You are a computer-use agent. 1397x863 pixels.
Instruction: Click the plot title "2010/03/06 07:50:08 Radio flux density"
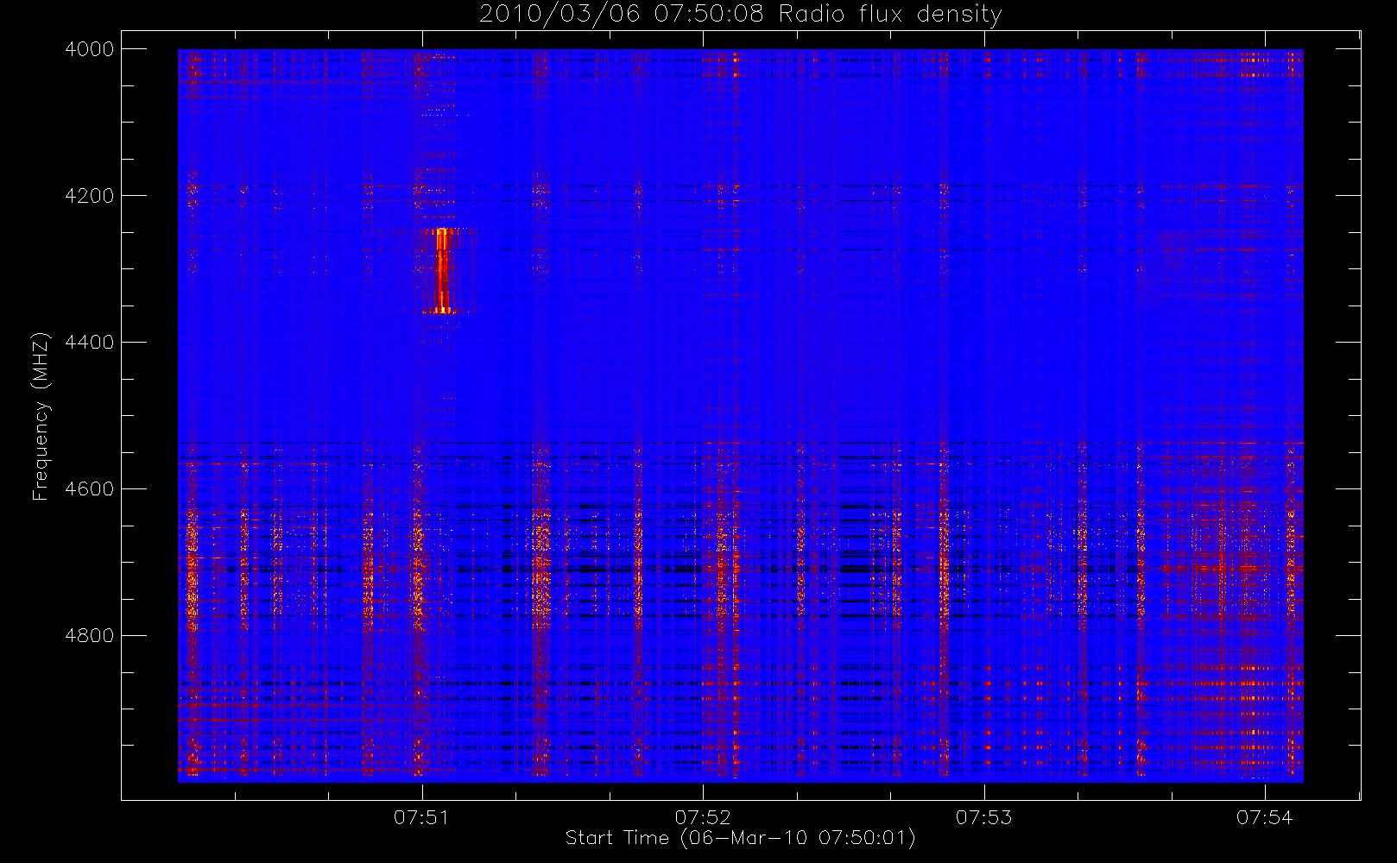coord(740,15)
